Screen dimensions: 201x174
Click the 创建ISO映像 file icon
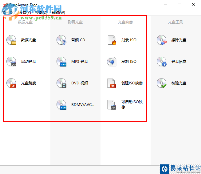pyautogui.click(x=112, y=83)
